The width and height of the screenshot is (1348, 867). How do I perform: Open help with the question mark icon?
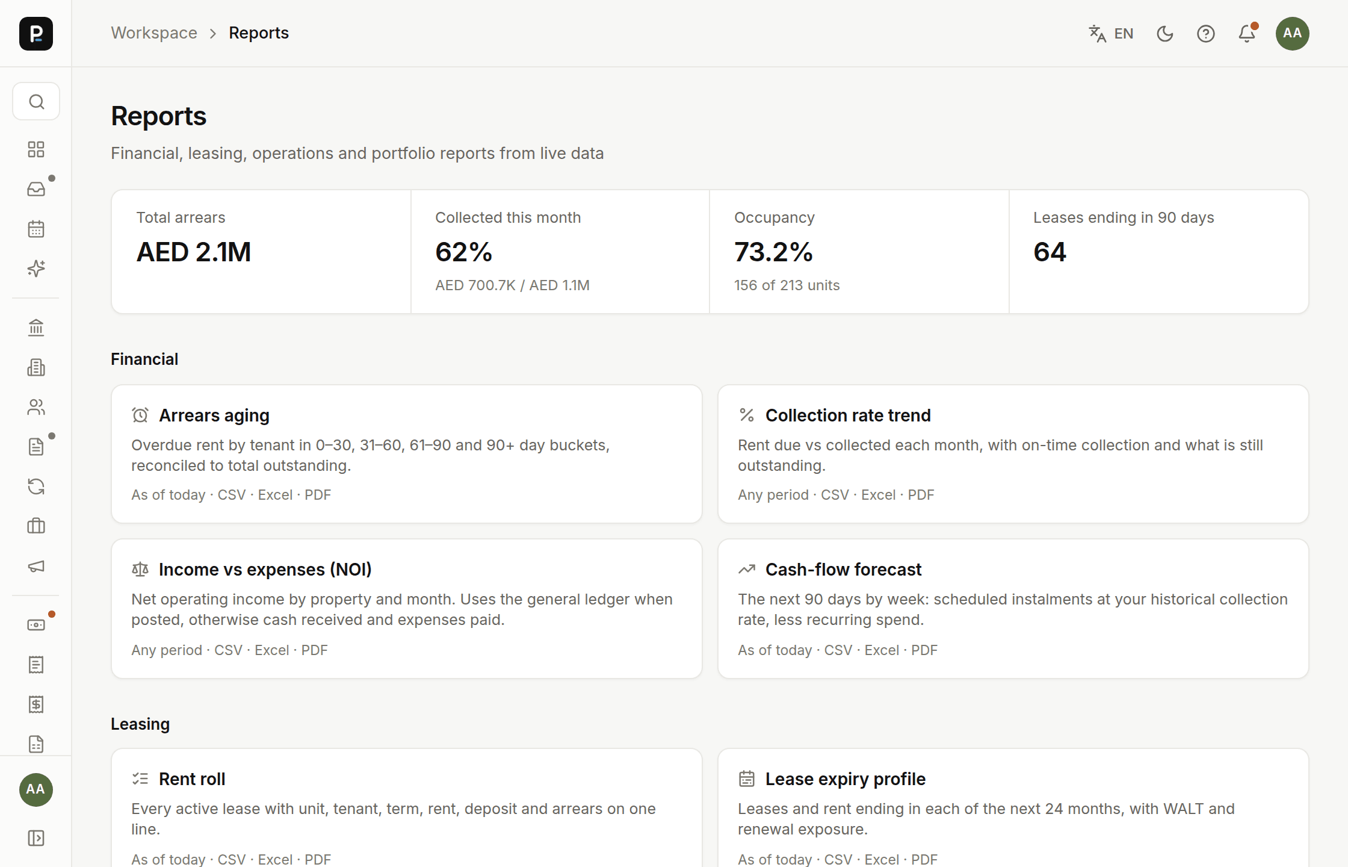coord(1206,34)
